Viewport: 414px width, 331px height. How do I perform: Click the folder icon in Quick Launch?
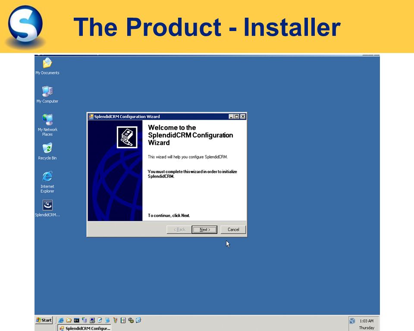(69, 320)
